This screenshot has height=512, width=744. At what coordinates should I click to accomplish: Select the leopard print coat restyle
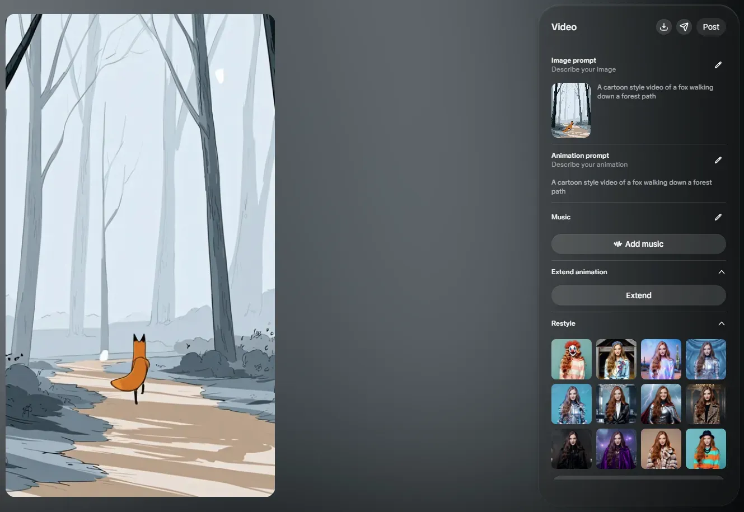point(705,404)
